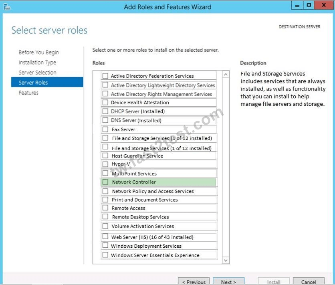Click the Previous button
This screenshot has height=285, width=335.
[x=194, y=281]
